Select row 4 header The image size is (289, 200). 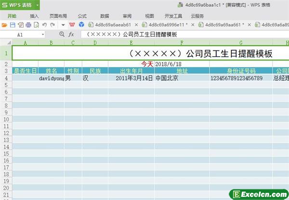(6, 78)
